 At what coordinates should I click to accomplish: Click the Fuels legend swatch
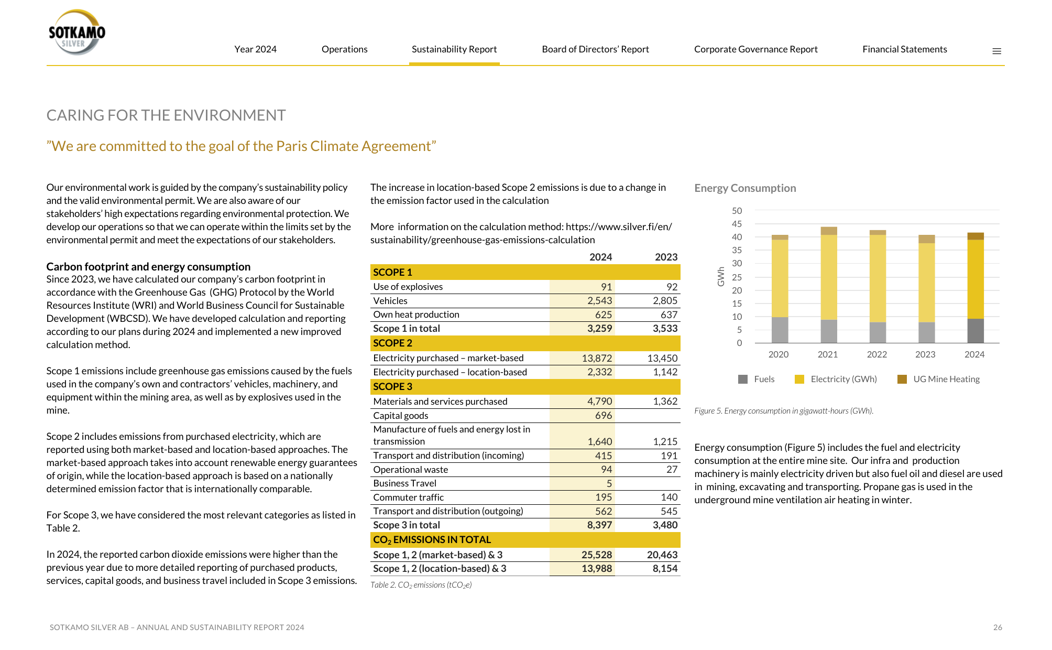pos(743,379)
